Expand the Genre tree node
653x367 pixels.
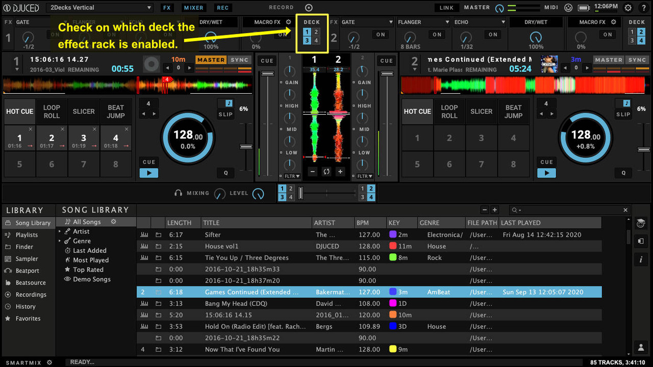pos(60,241)
